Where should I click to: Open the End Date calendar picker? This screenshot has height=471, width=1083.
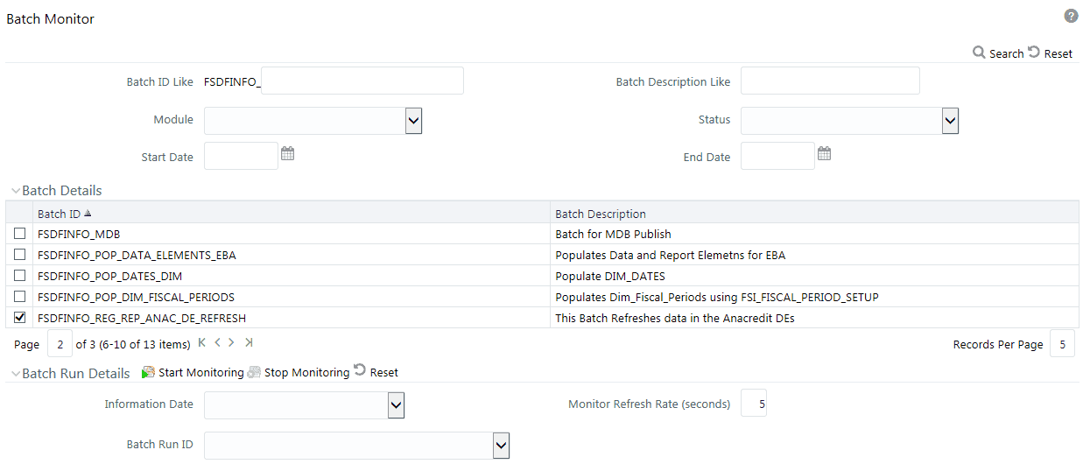pyautogui.click(x=824, y=153)
